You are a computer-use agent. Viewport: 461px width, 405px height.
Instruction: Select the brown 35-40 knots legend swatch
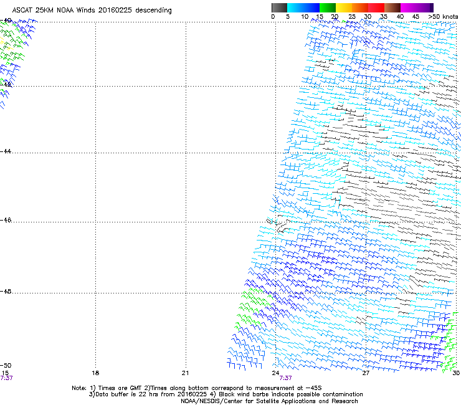click(392, 7)
